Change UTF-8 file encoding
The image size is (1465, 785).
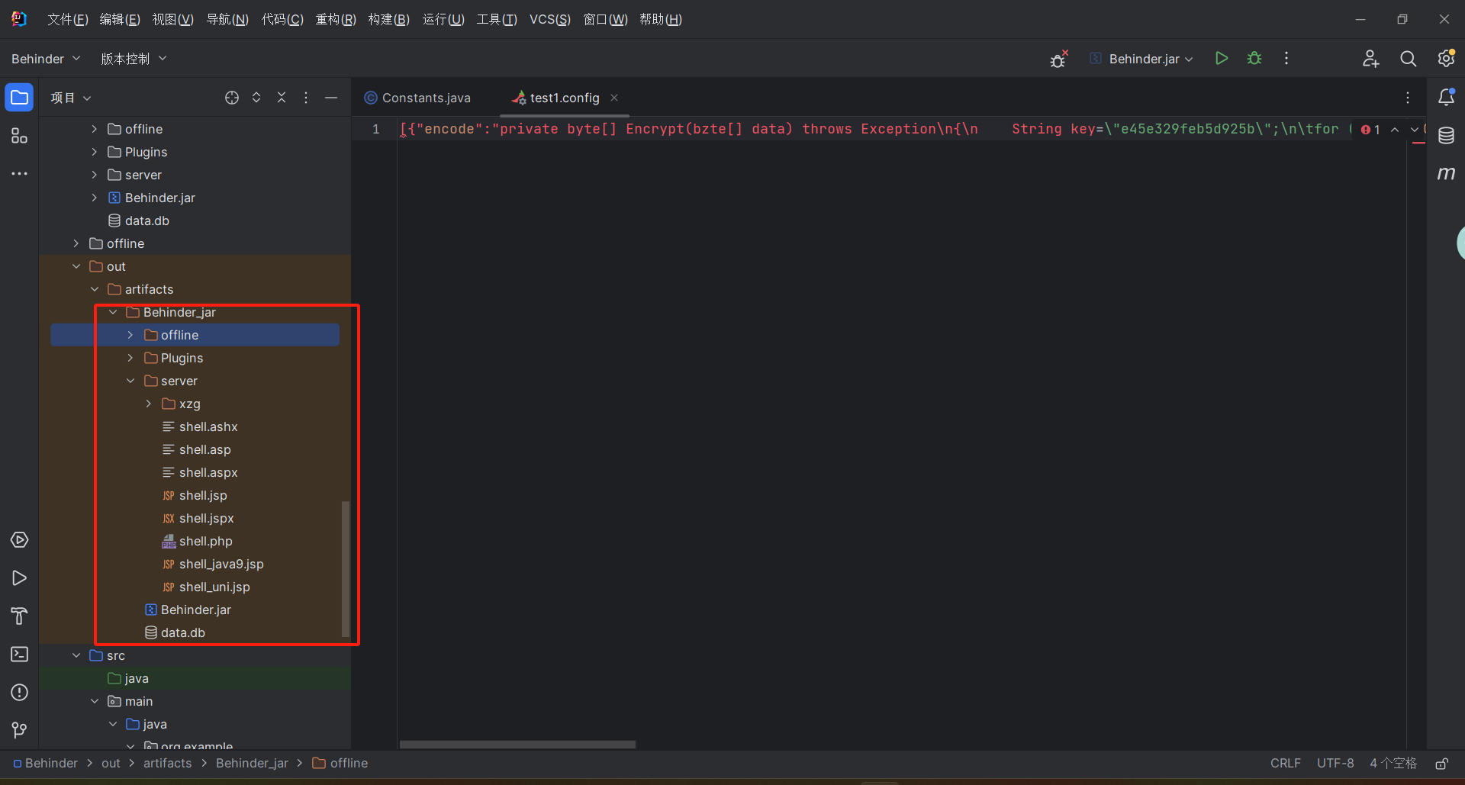(1335, 764)
